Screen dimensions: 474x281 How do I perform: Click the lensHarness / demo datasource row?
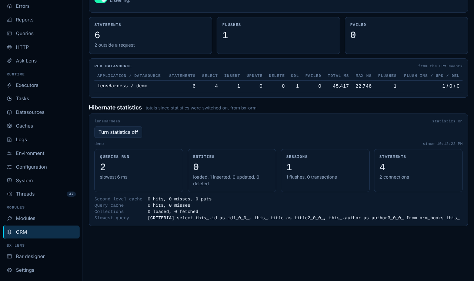point(278,86)
